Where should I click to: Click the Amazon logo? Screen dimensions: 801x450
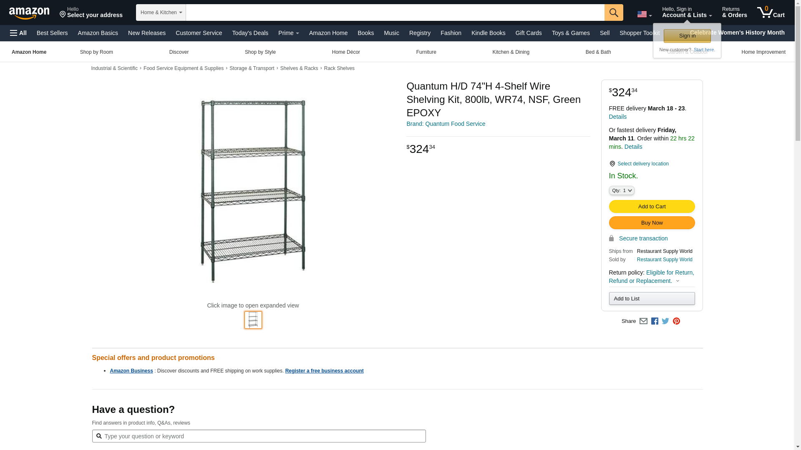click(x=29, y=13)
